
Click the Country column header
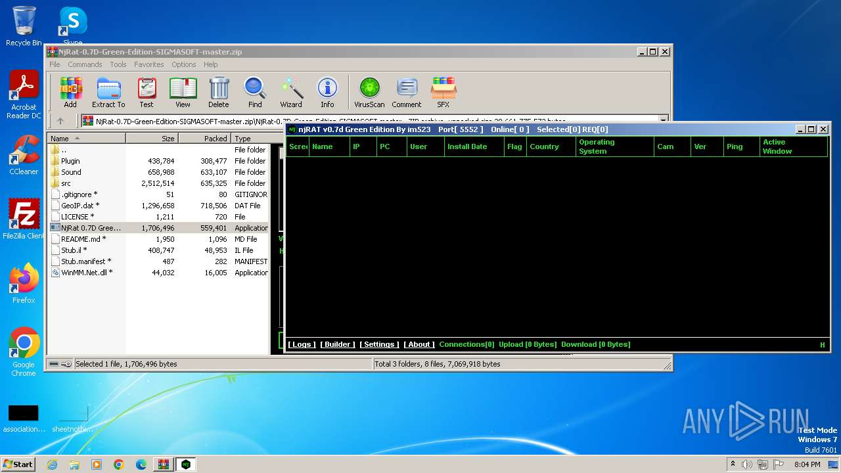[551, 146]
